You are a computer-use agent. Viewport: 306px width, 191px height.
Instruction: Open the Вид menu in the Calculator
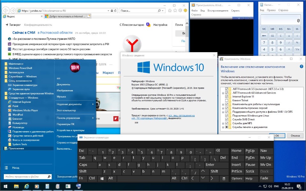262,10
